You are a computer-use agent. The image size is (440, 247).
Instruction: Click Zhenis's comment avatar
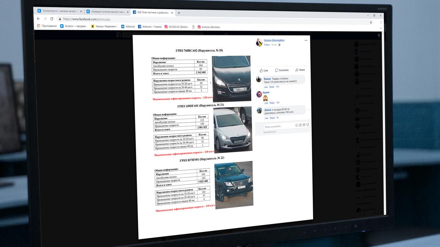pos(259,110)
